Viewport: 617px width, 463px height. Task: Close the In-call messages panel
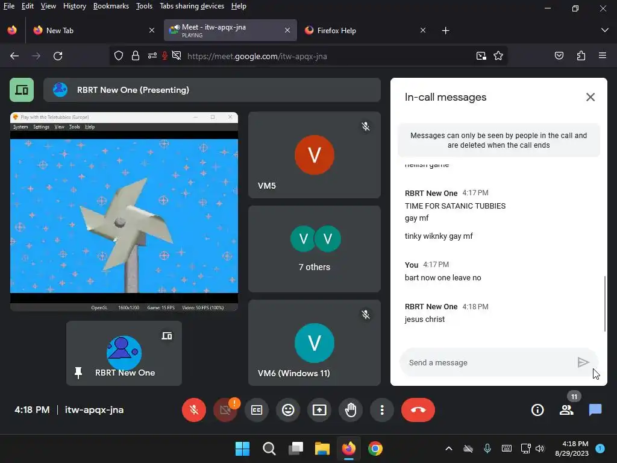click(590, 97)
